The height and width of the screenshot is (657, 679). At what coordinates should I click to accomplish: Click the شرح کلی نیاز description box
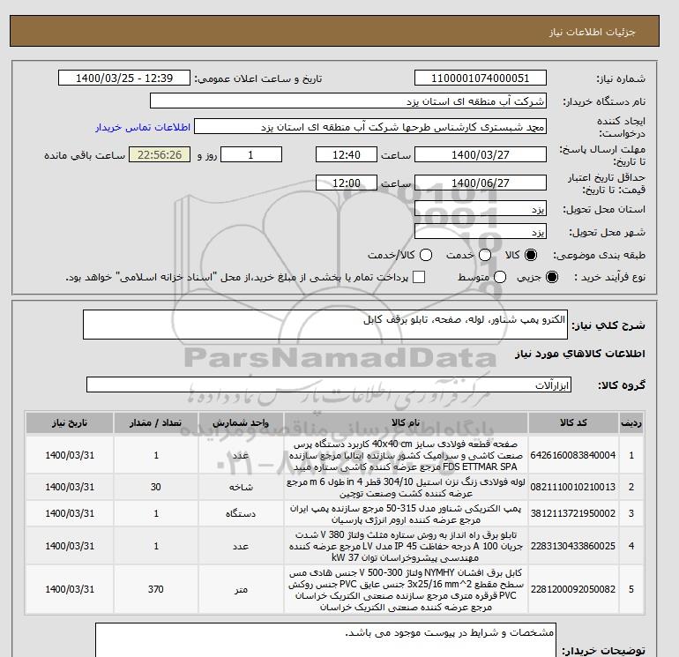click(325, 325)
